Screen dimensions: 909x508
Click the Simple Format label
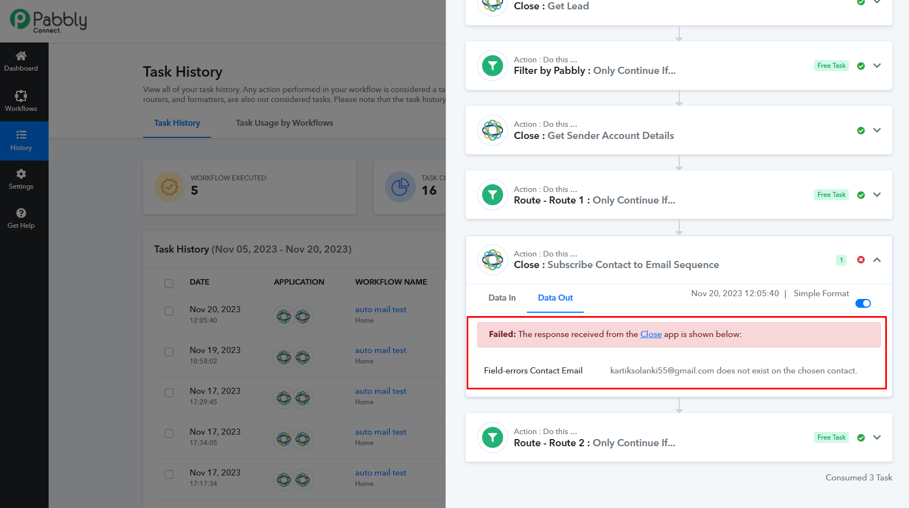coord(821,293)
